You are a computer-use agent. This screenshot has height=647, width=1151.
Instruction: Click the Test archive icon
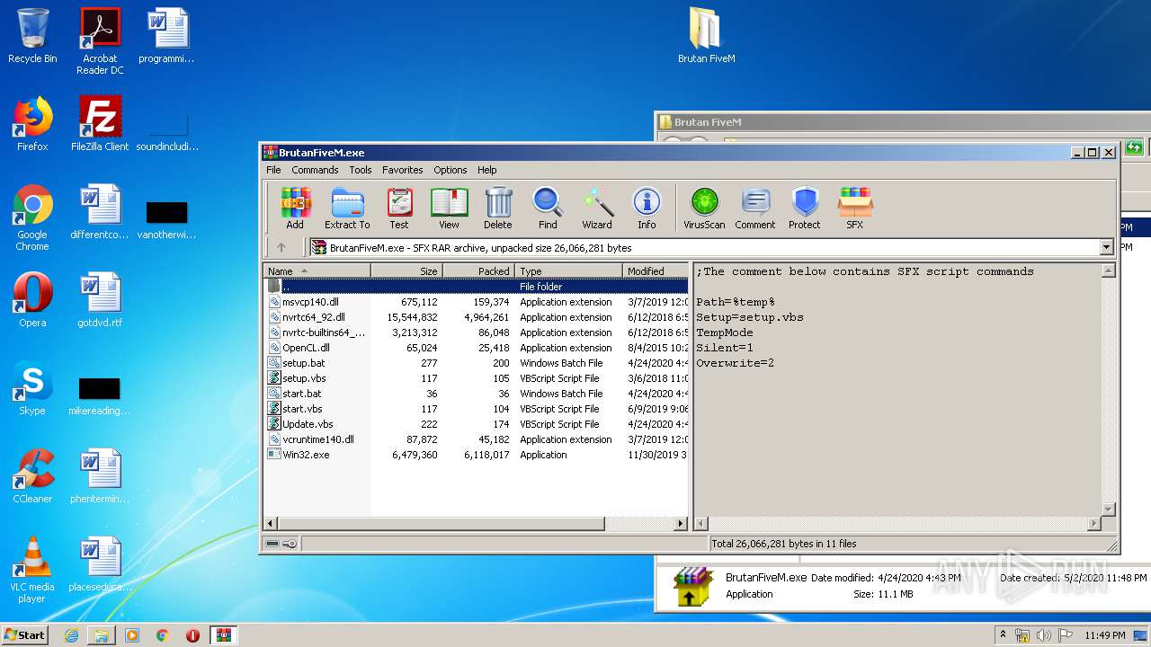click(x=399, y=208)
